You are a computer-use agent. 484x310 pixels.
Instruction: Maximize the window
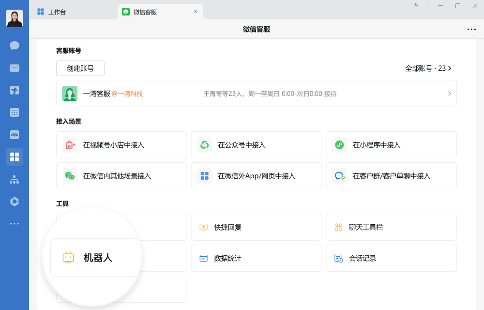458,5
